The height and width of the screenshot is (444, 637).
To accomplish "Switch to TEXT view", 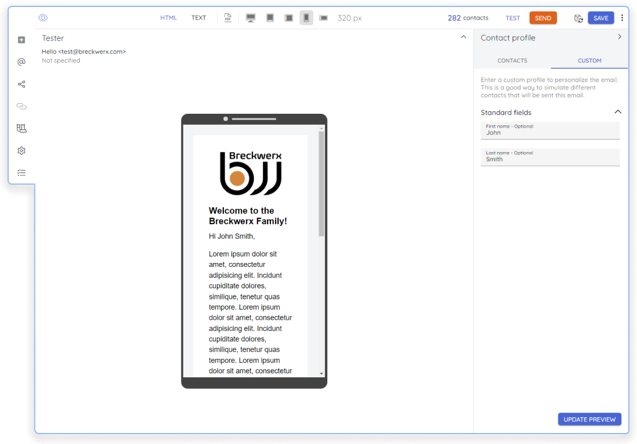I will pyautogui.click(x=198, y=18).
